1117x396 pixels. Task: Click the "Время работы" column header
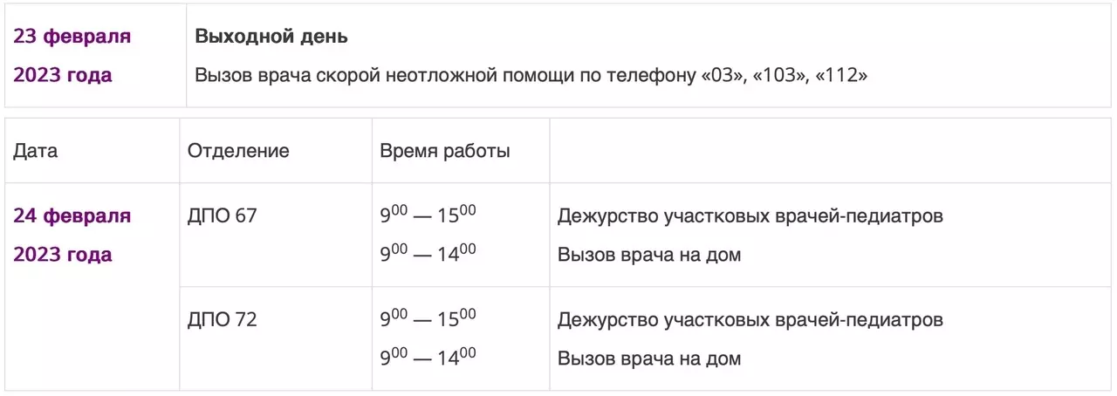(445, 151)
